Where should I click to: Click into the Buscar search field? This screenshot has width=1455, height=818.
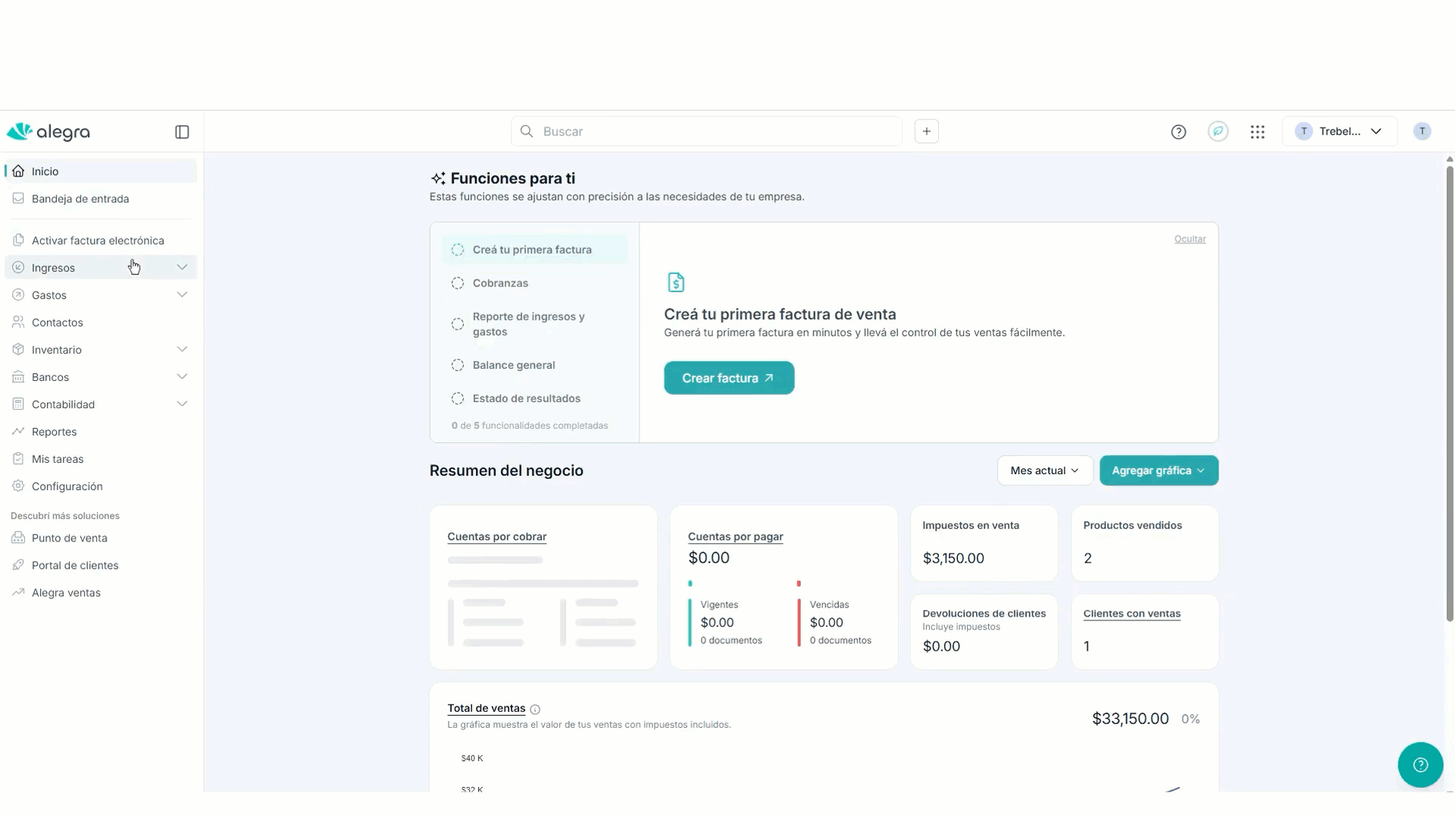706,131
